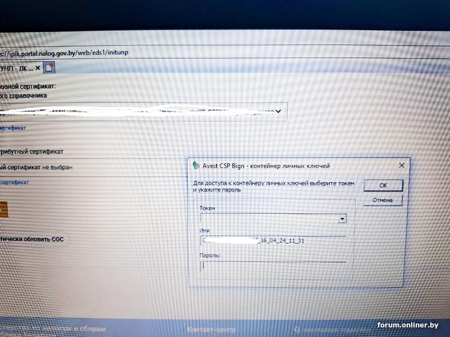The image size is (450, 337).
Task: Click OK in the Avest CSP dialog
Action: (x=383, y=185)
